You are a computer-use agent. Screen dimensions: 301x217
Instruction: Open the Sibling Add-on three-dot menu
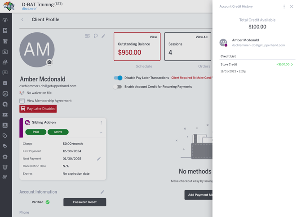point(101,123)
